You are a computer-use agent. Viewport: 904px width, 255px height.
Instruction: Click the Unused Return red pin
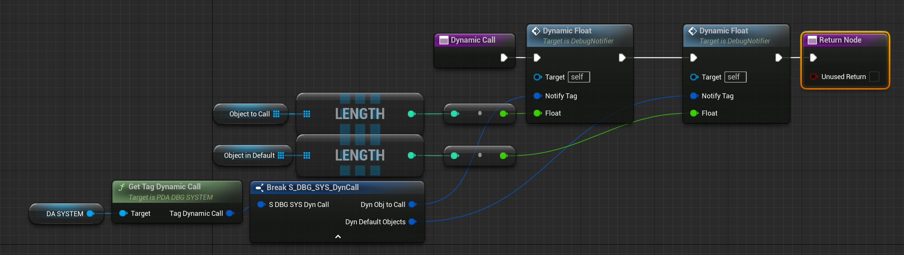(813, 77)
